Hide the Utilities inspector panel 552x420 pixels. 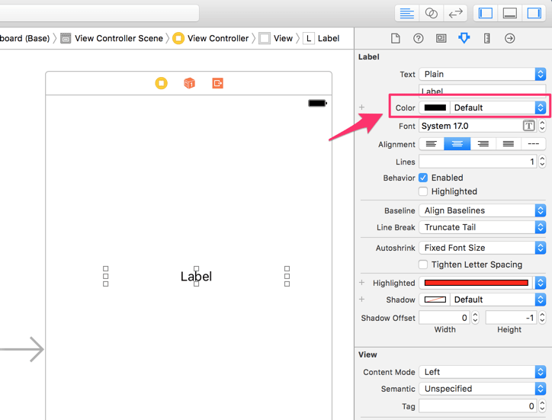534,14
